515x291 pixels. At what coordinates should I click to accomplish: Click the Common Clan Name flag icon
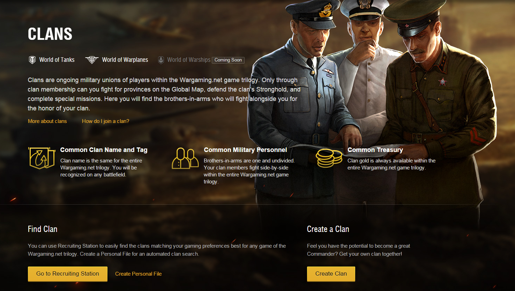(x=42, y=158)
